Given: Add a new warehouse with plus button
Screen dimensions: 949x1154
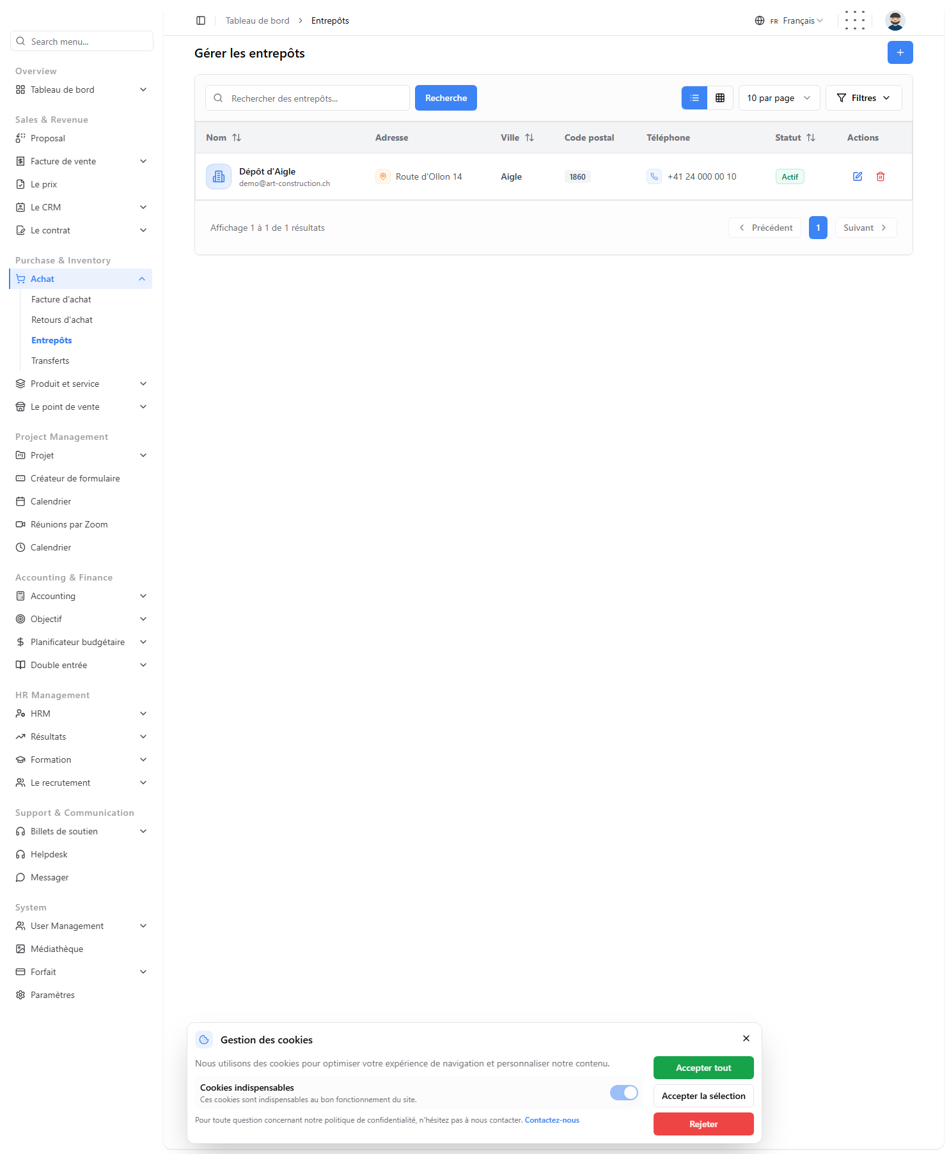Looking at the screenshot, I should (x=900, y=52).
